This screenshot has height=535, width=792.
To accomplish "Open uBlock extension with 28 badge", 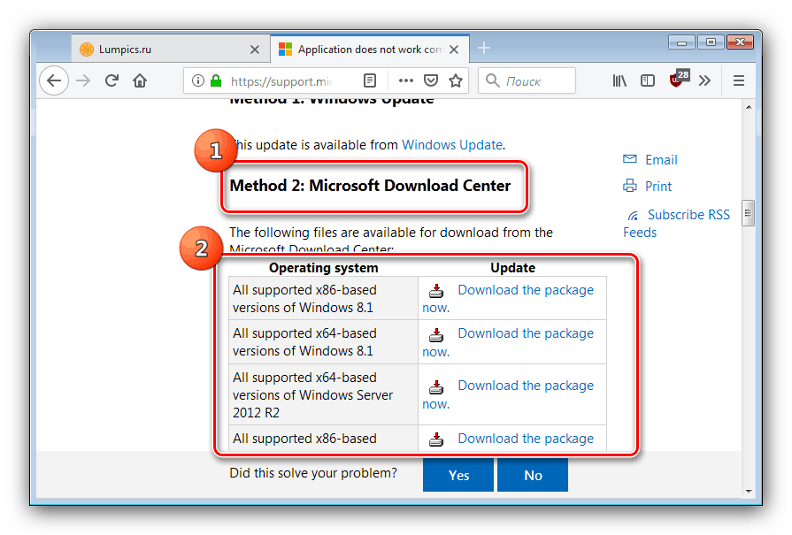I will [679, 79].
